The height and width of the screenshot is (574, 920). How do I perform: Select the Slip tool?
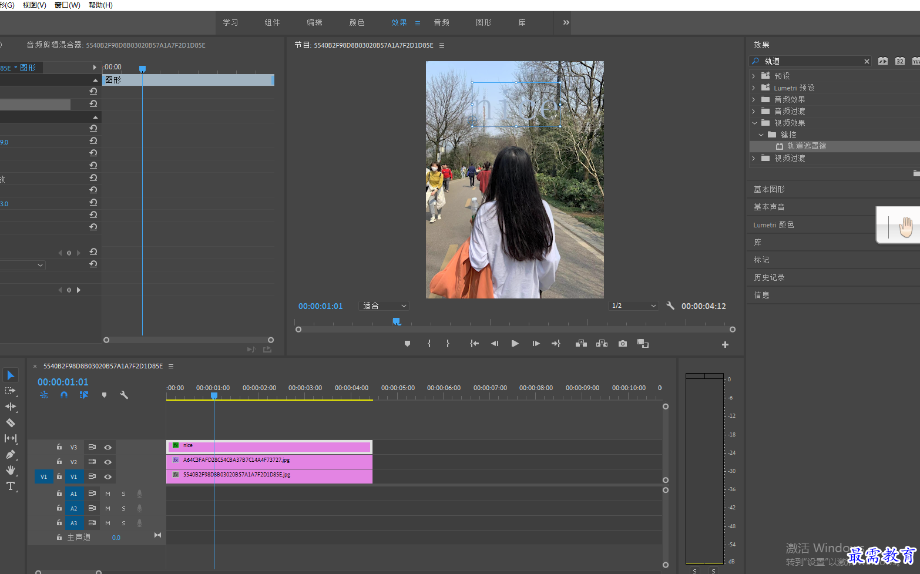[x=11, y=438]
